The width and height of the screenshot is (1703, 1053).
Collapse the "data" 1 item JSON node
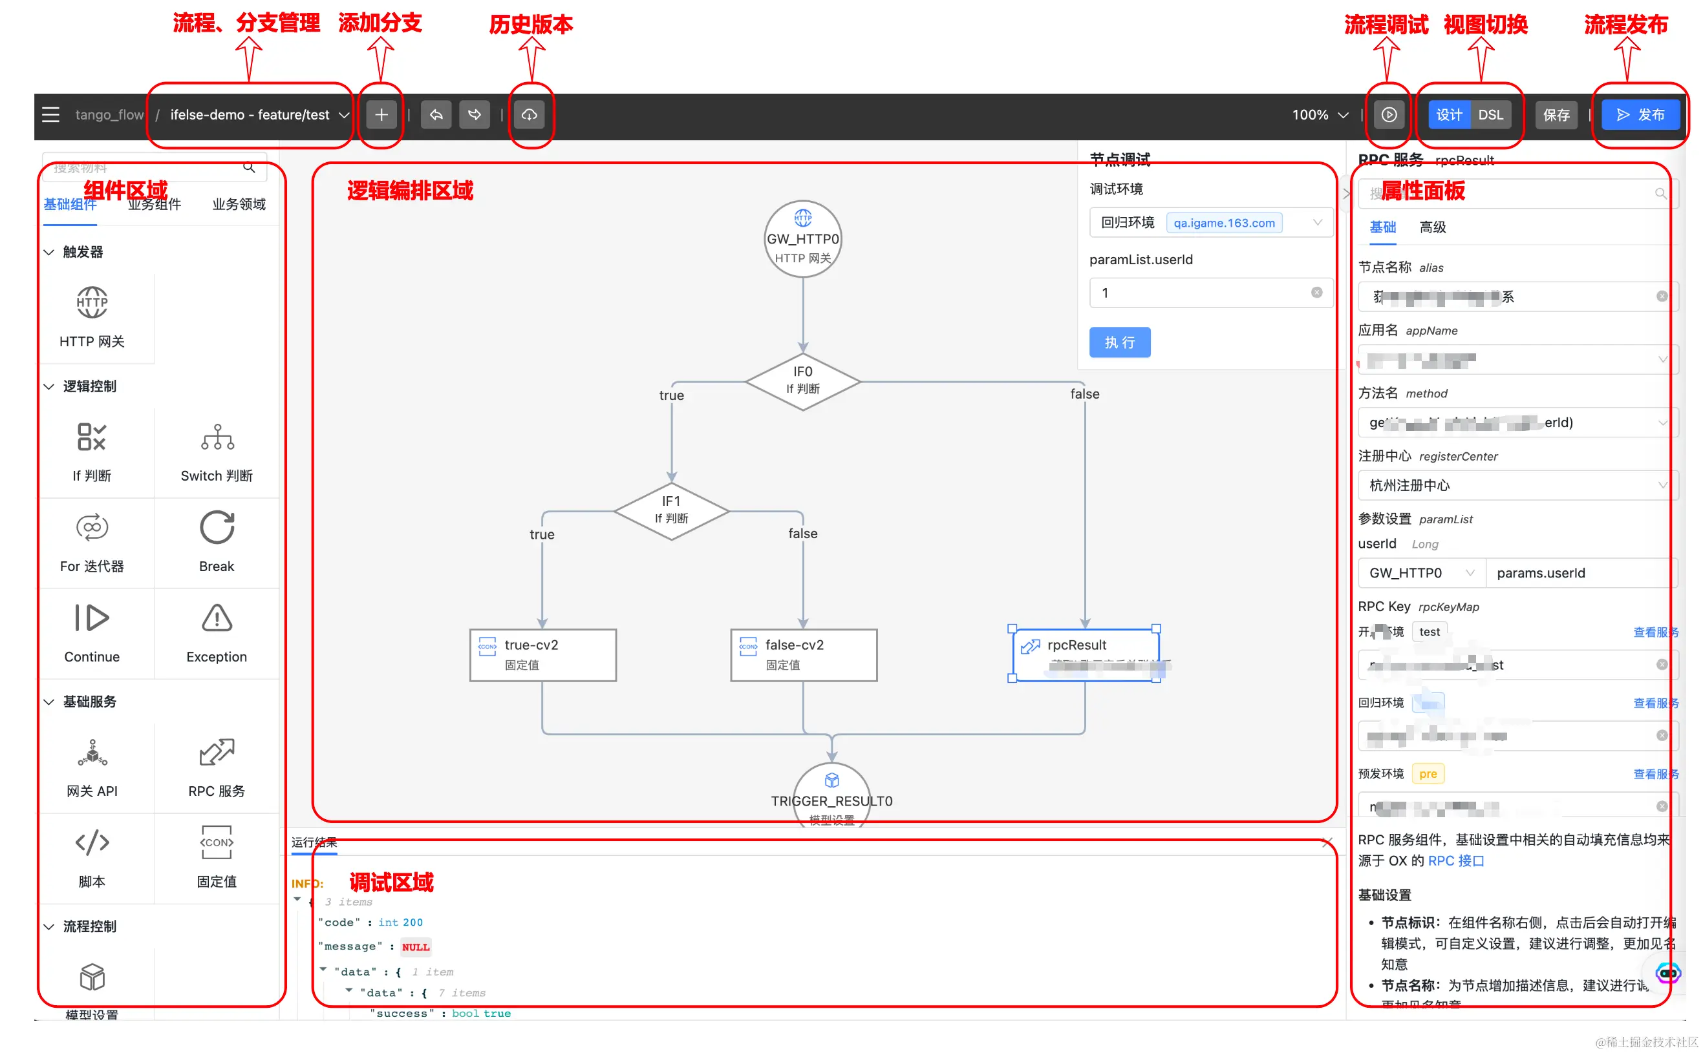pos(323,970)
